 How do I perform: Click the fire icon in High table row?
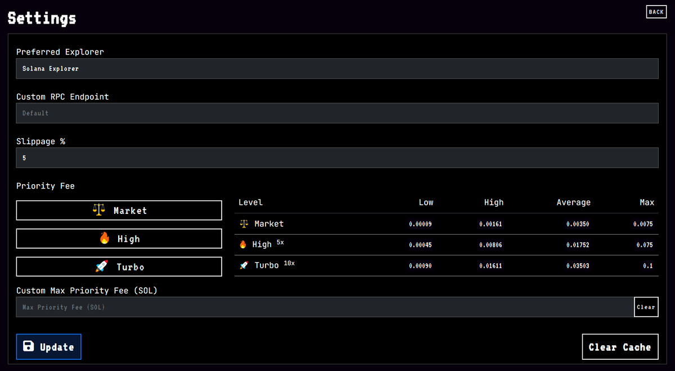pos(243,244)
